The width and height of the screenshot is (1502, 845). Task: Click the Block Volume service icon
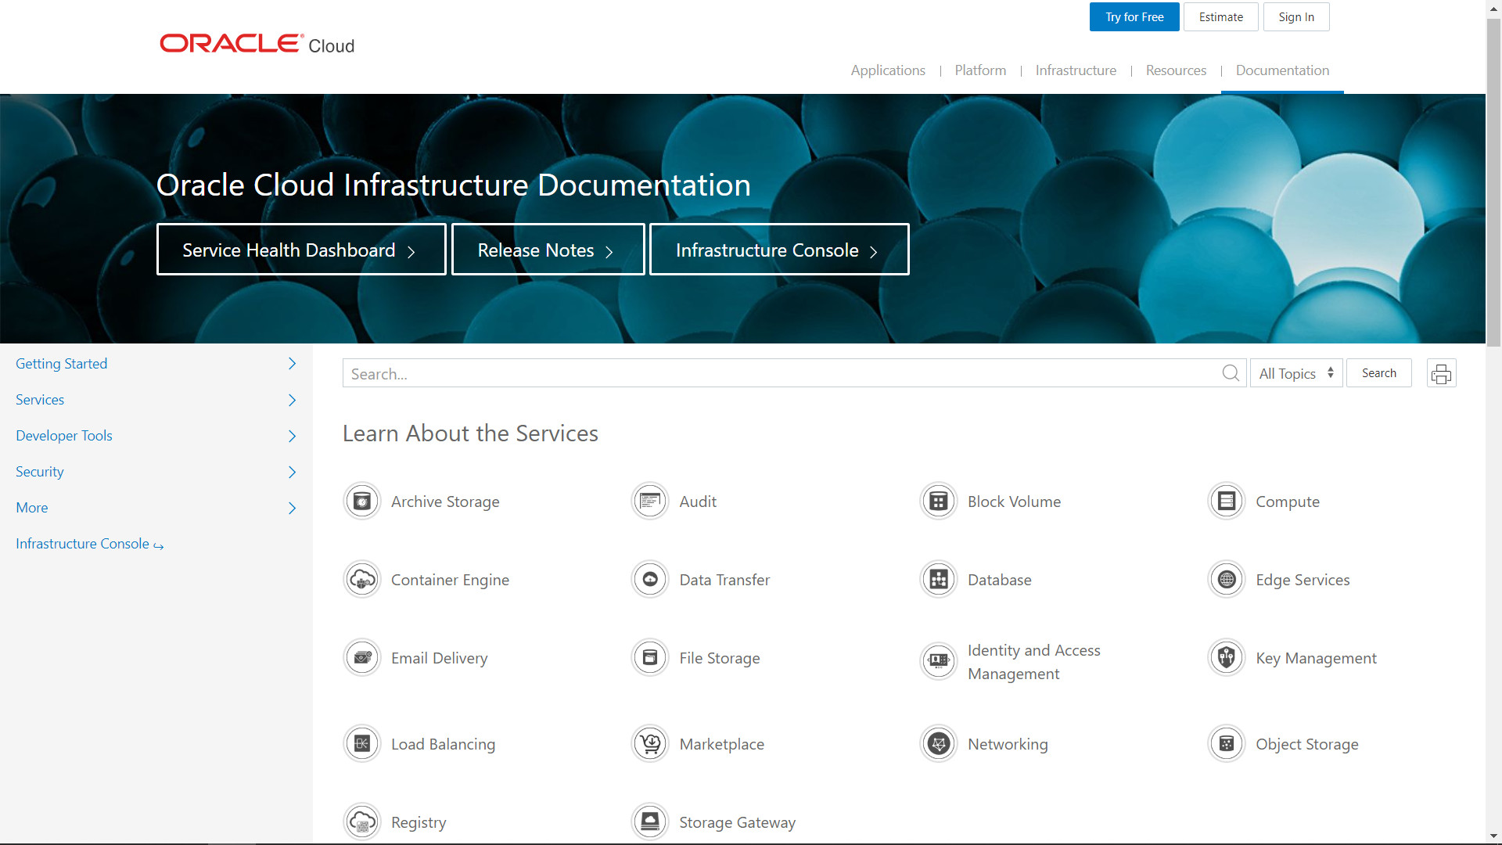tap(939, 502)
